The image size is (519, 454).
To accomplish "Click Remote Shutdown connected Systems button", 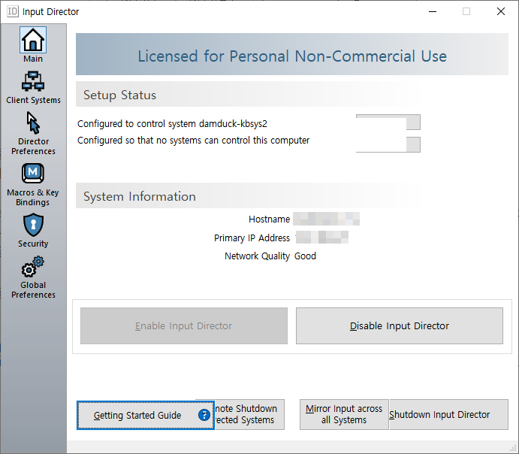I will [249, 414].
